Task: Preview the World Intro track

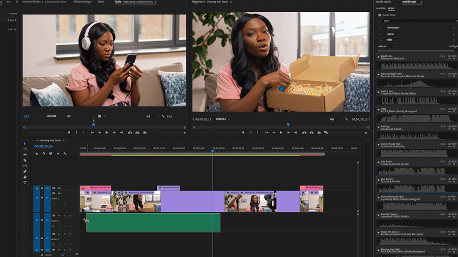Action: pos(379,57)
